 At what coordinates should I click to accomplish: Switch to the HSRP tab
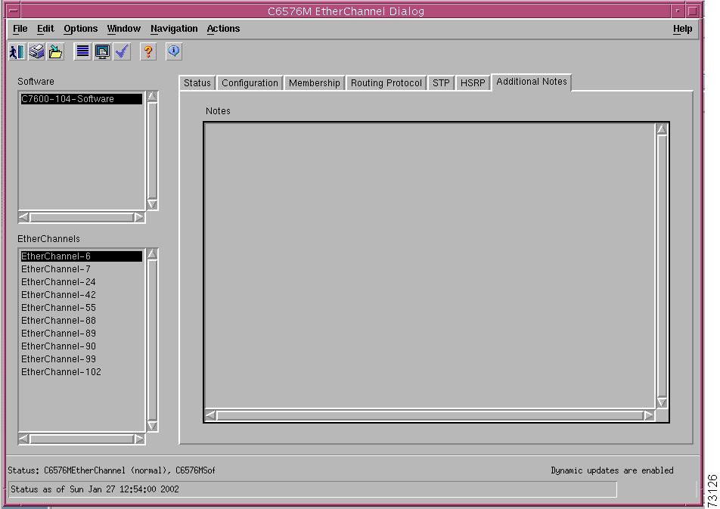473,83
